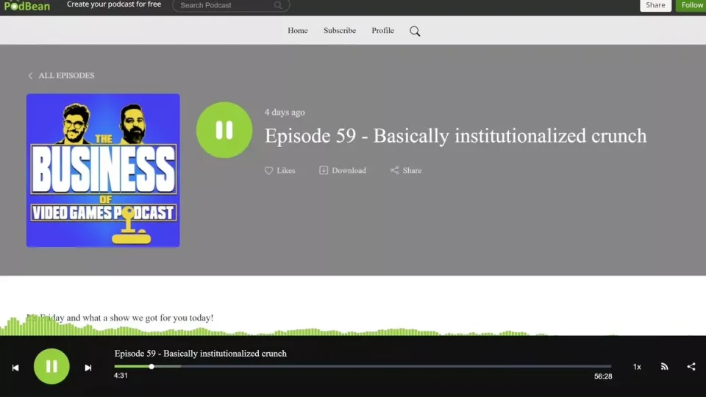Image resolution: width=706 pixels, height=397 pixels.
Task: Follow this podcast with the Follow button
Action: click(691, 5)
